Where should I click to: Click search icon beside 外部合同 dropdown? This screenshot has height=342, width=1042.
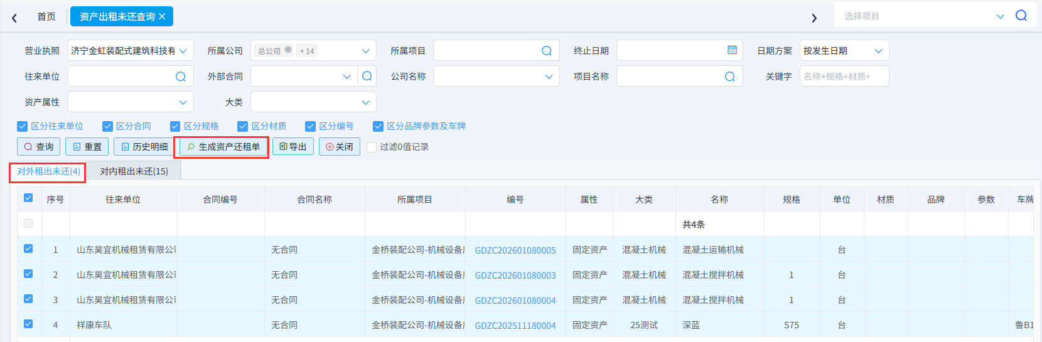[367, 77]
